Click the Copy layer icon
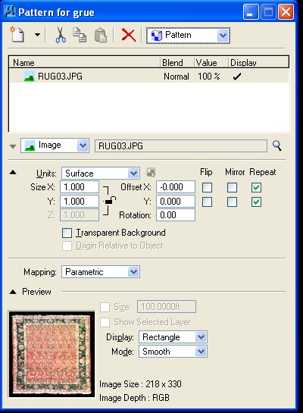Viewport: 303px width, 413px height. pos(80,35)
